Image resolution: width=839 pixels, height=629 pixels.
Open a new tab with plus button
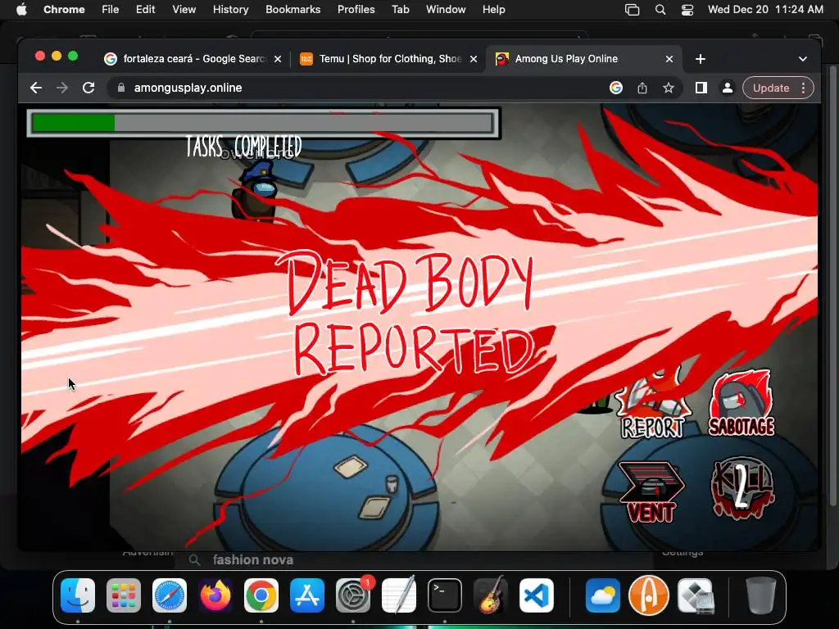point(701,59)
